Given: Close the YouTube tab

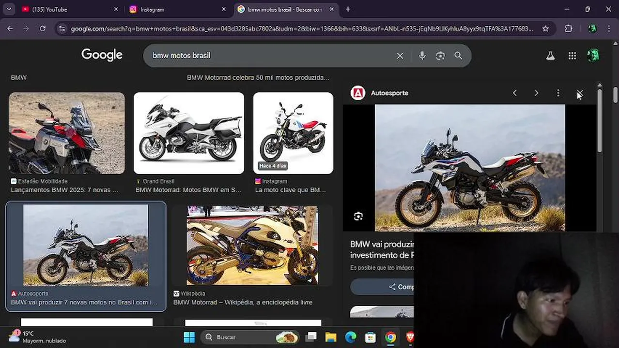Looking at the screenshot, I should pos(116,9).
